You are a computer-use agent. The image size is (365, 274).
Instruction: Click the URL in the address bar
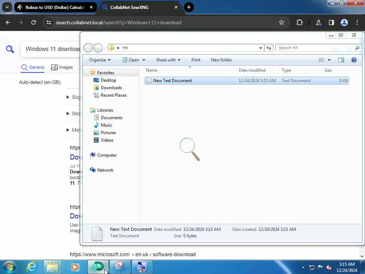(x=118, y=22)
